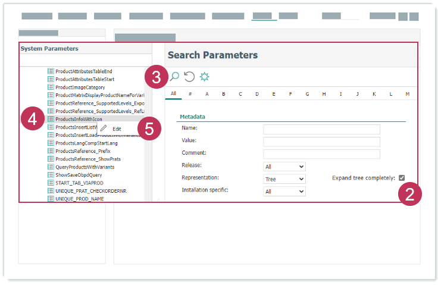Click the icon beside ProductImageCategory
The height and width of the screenshot is (285, 441).
[x=51, y=87]
